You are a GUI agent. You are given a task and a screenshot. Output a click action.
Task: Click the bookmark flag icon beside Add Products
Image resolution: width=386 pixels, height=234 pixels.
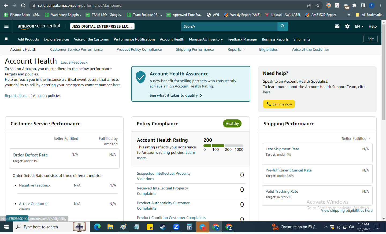(x=6, y=39)
